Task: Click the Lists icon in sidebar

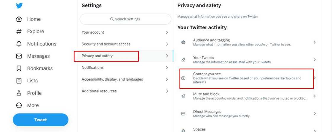Action: click(19, 81)
